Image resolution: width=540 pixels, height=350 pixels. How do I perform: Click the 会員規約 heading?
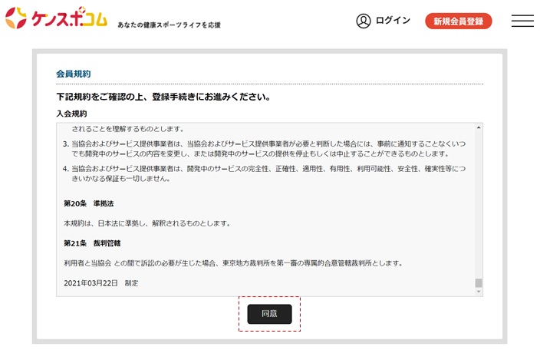[74, 74]
